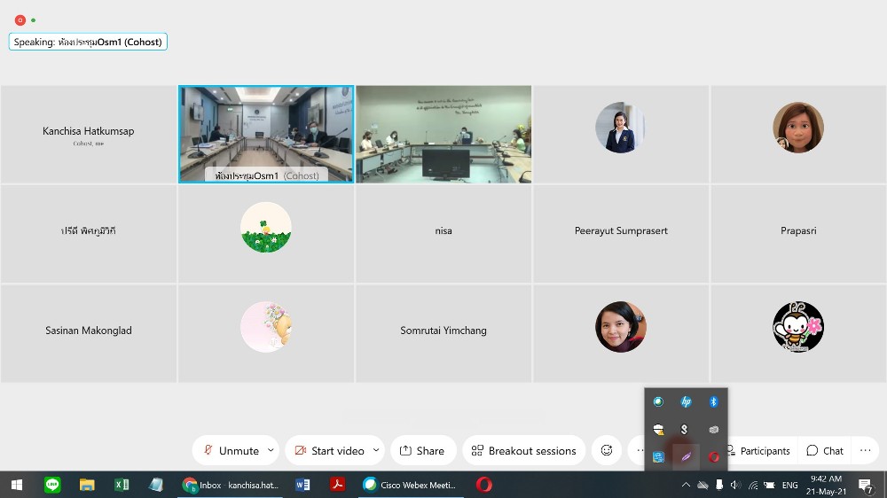Select the active speaker video thumbnail

266,134
